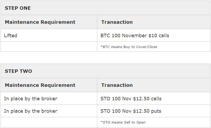Screen dimensions: 211x128
Task: Click the STEP TWO table heading
Action: tap(18, 71)
